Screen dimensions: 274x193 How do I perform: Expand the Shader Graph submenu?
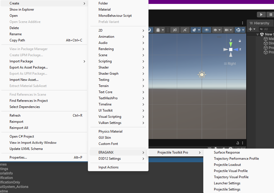pos(118,74)
